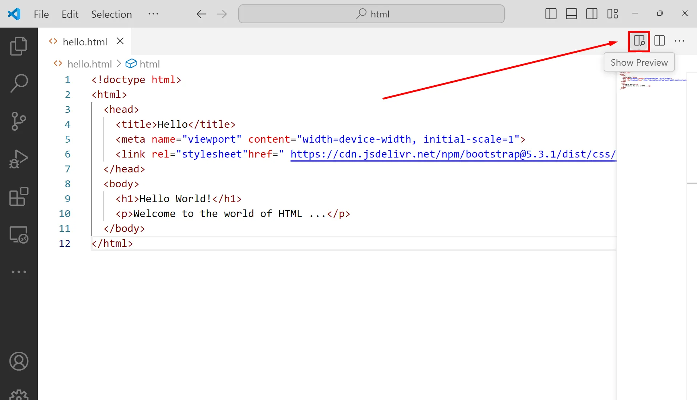The height and width of the screenshot is (400, 697).
Task: Click the Show Preview icon
Action: [639, 41]
